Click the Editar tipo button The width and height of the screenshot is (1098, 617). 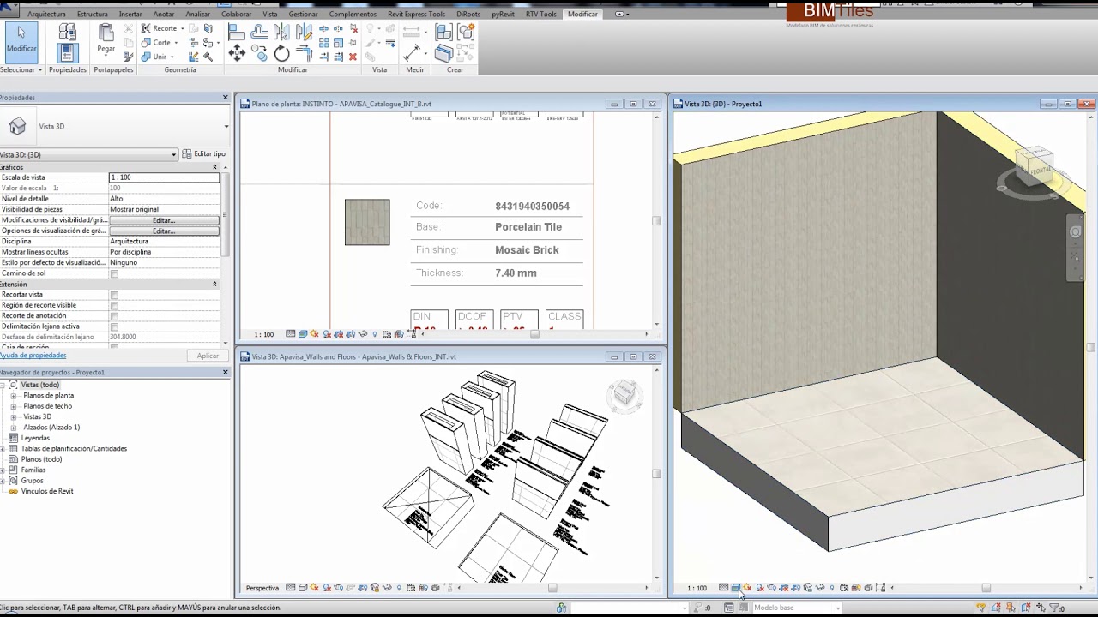click(x=204, y=154)
